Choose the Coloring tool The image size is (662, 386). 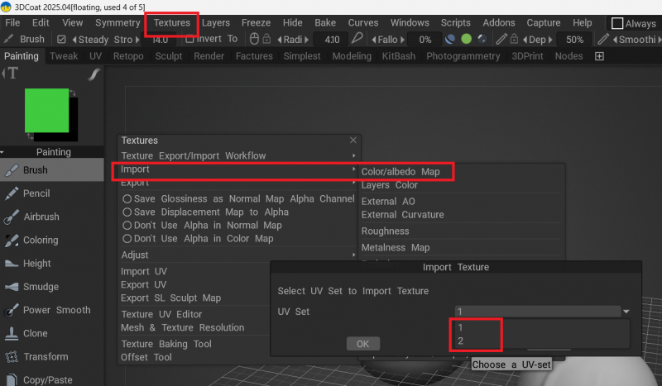(x=40, y=241)
